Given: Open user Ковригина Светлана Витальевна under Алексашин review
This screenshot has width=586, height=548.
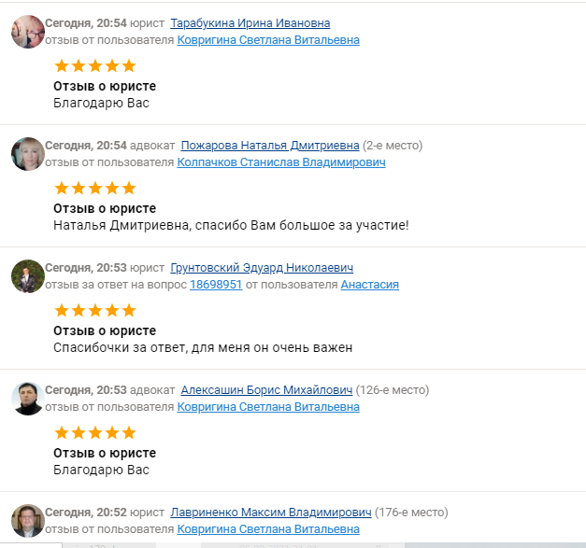Looking at the screenshot, I should point(268,407).
